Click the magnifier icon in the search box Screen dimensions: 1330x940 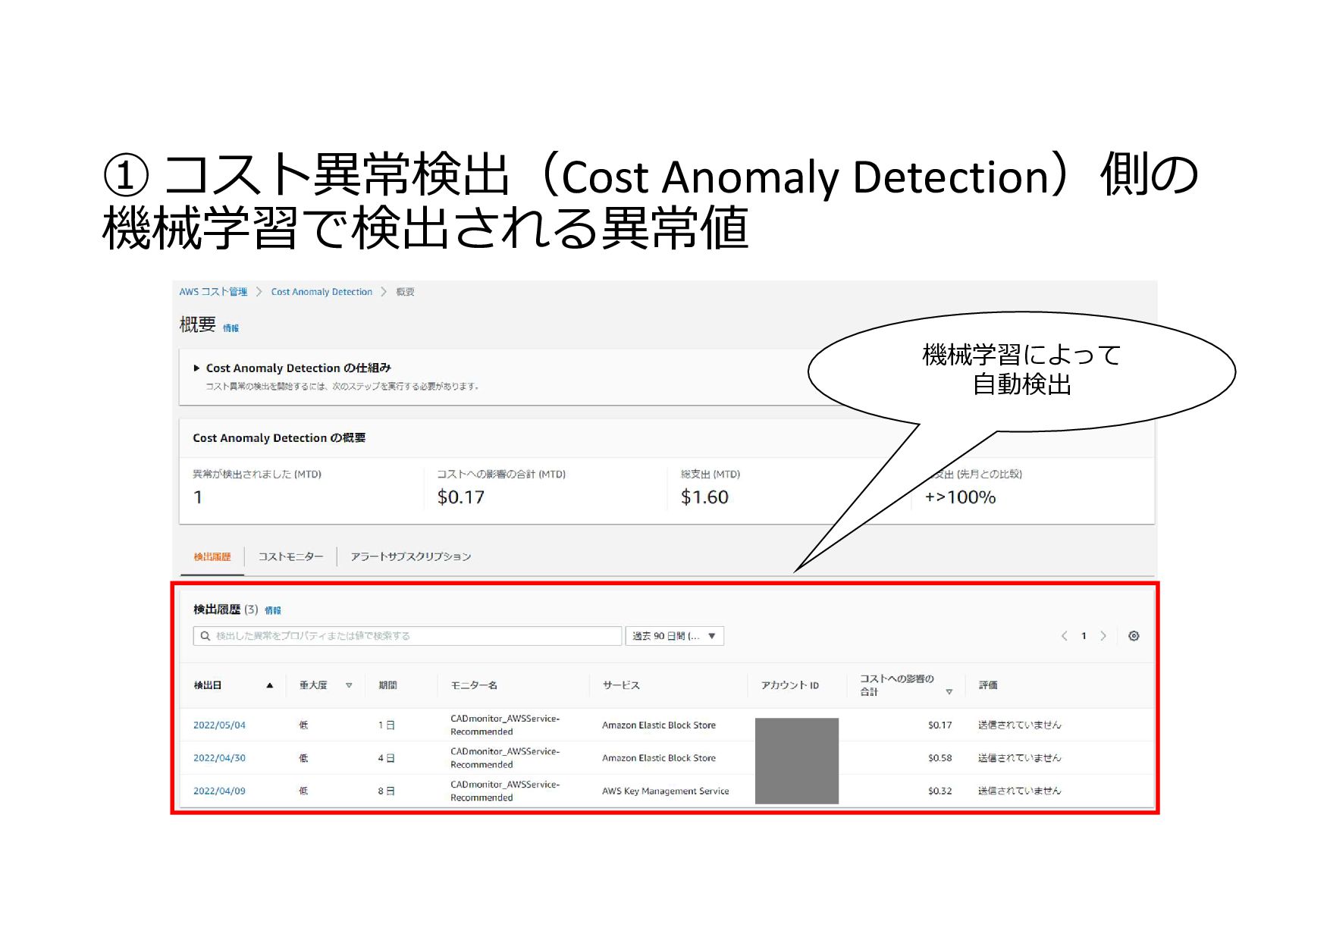205,636
